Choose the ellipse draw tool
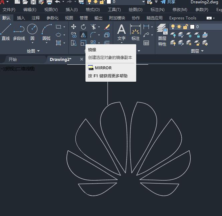The image size is (222, 216). pyautogui.click(x=58, y=35)
